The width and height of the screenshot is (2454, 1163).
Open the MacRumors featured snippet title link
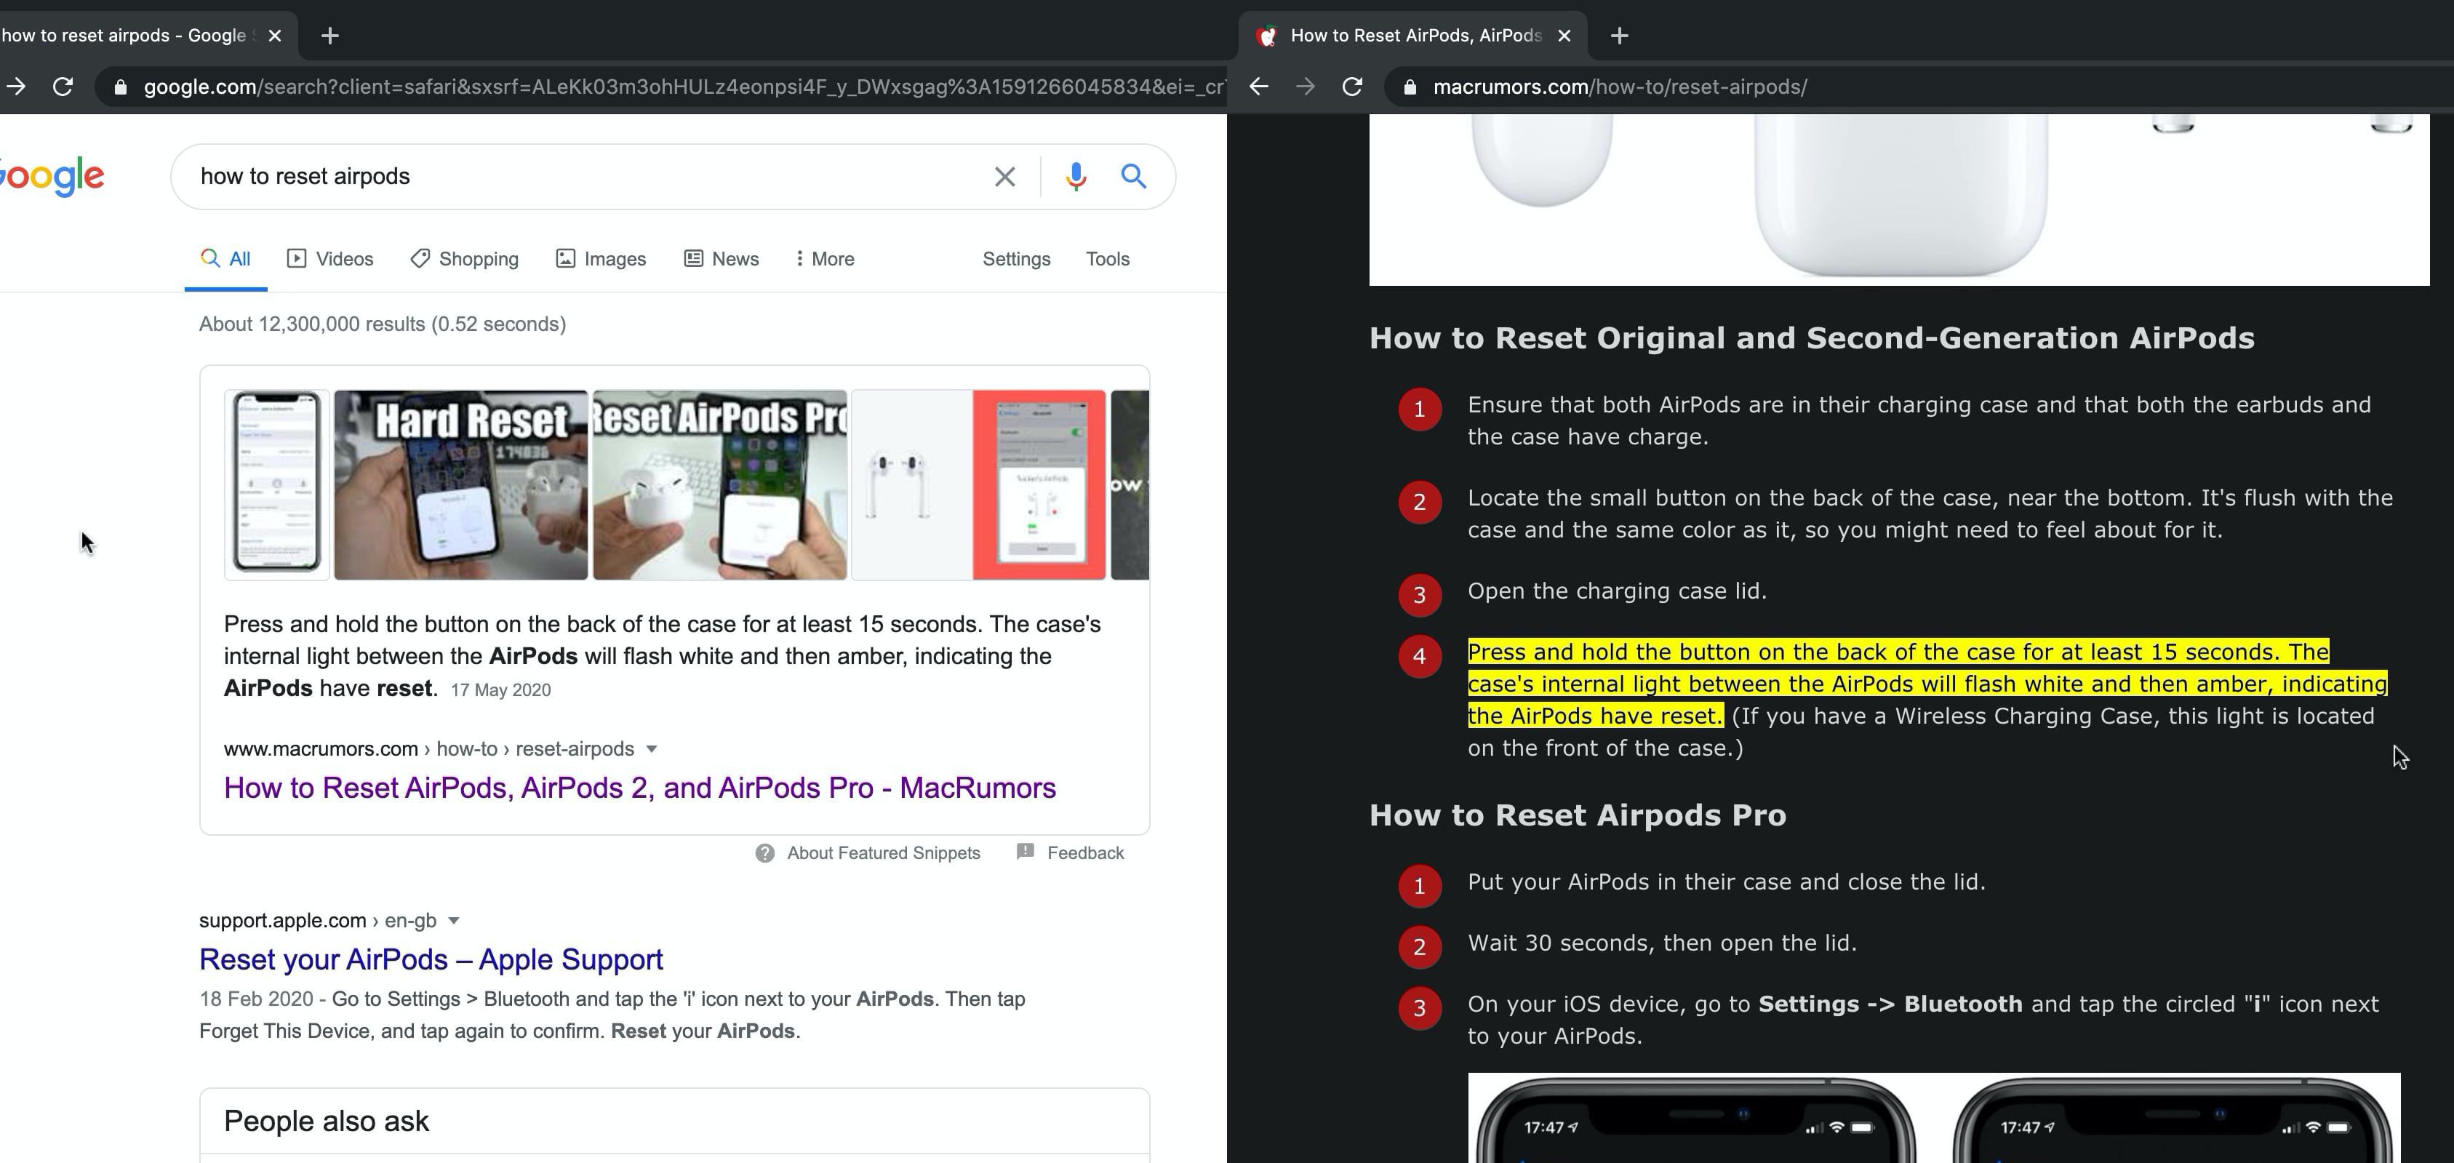tap(639, 788)
